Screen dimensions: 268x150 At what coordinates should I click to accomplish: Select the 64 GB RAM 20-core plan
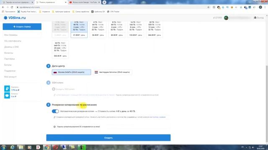click(60, 50)
